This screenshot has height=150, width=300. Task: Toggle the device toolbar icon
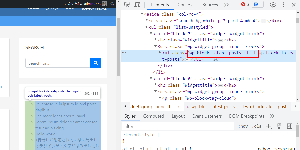point(137,5)
